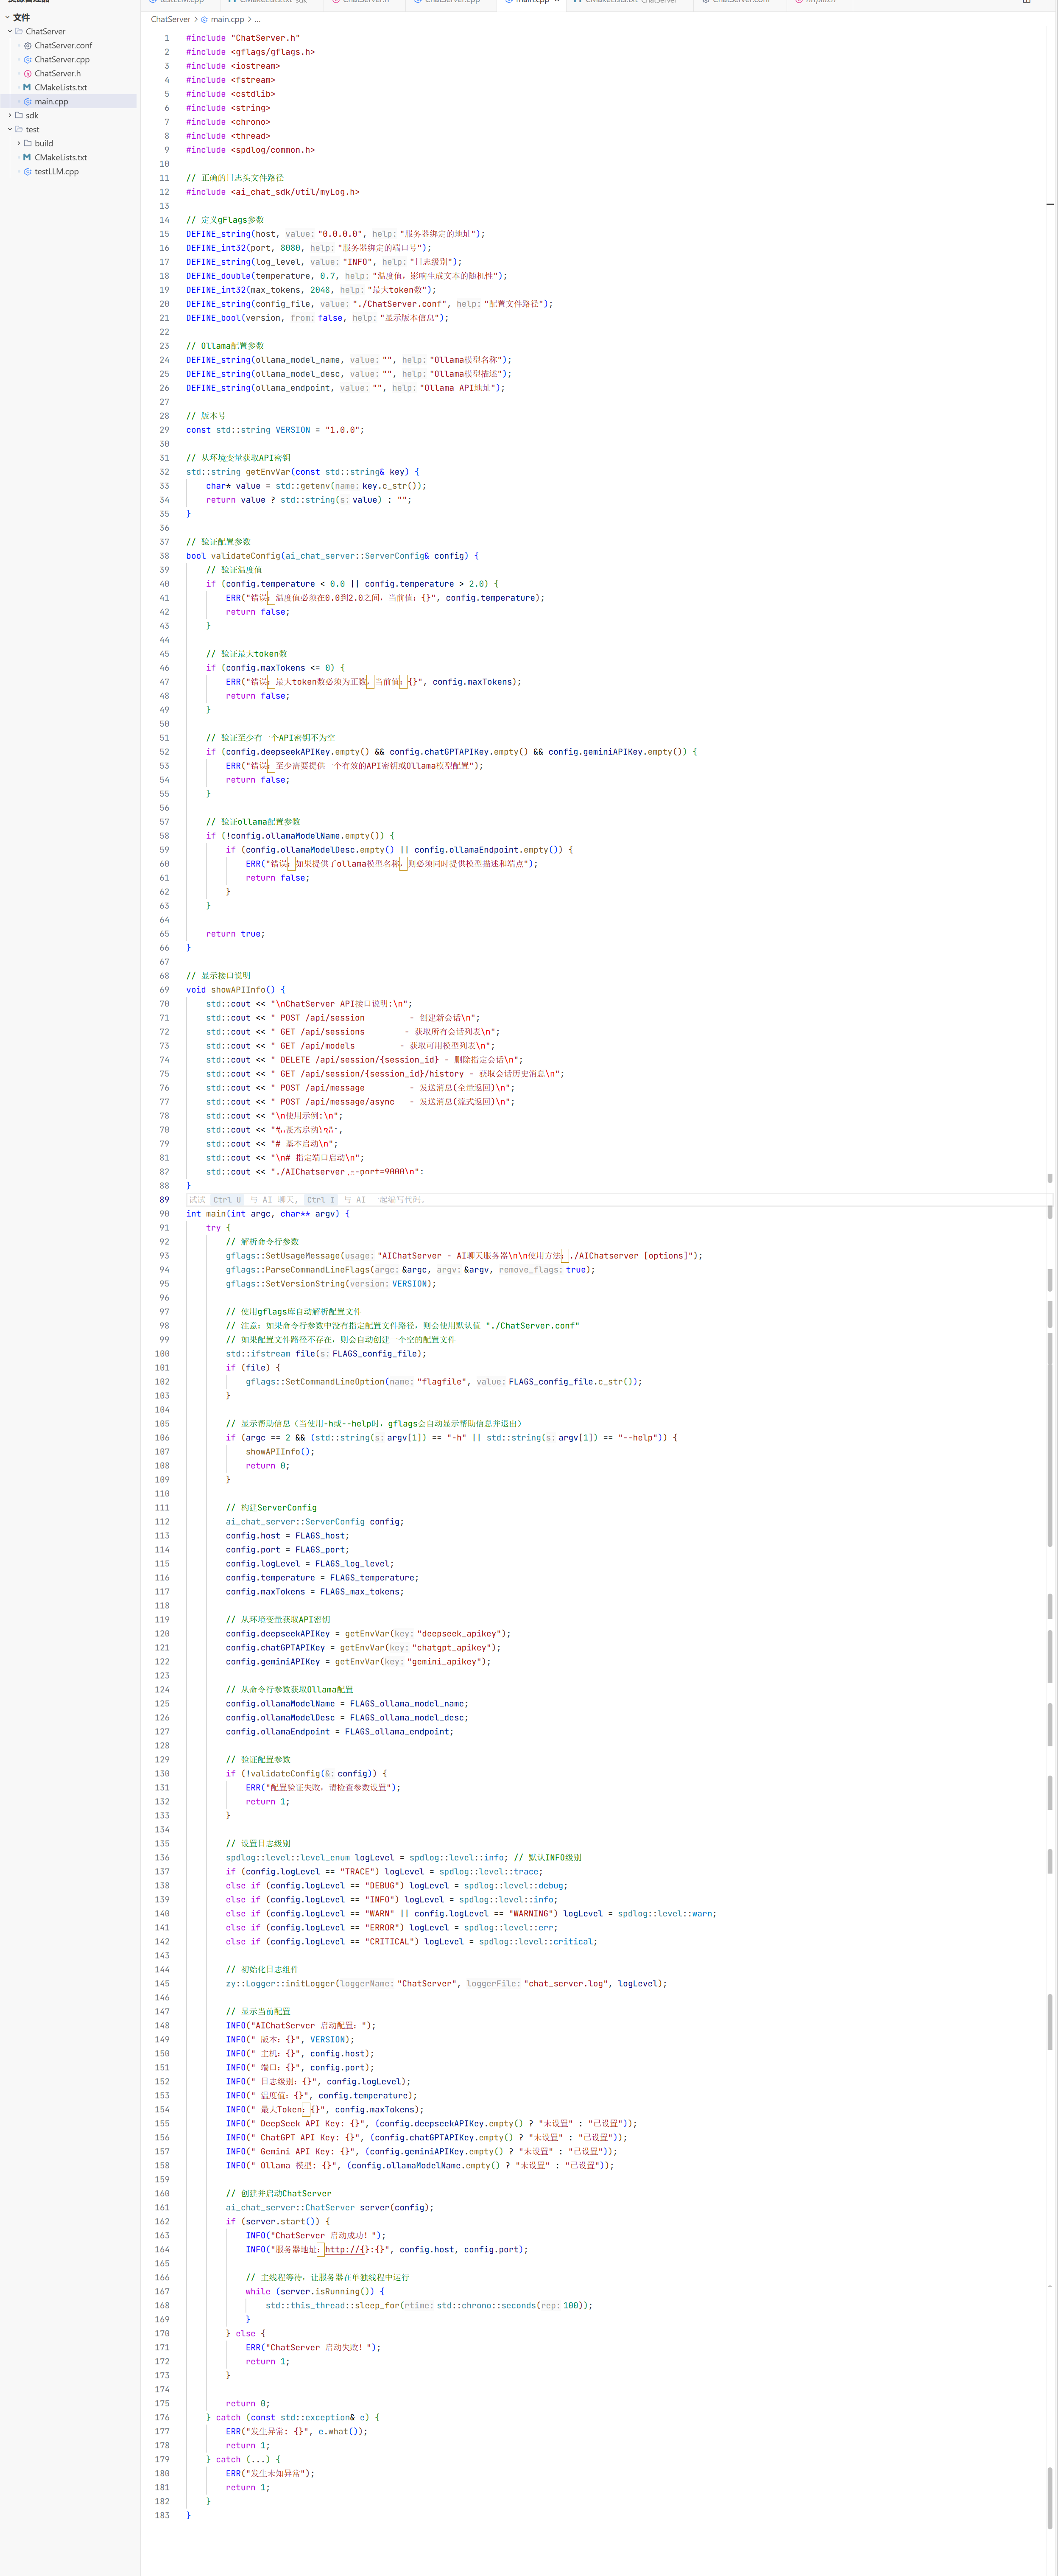
Task: Click the build folder icon
Action: 27,144
